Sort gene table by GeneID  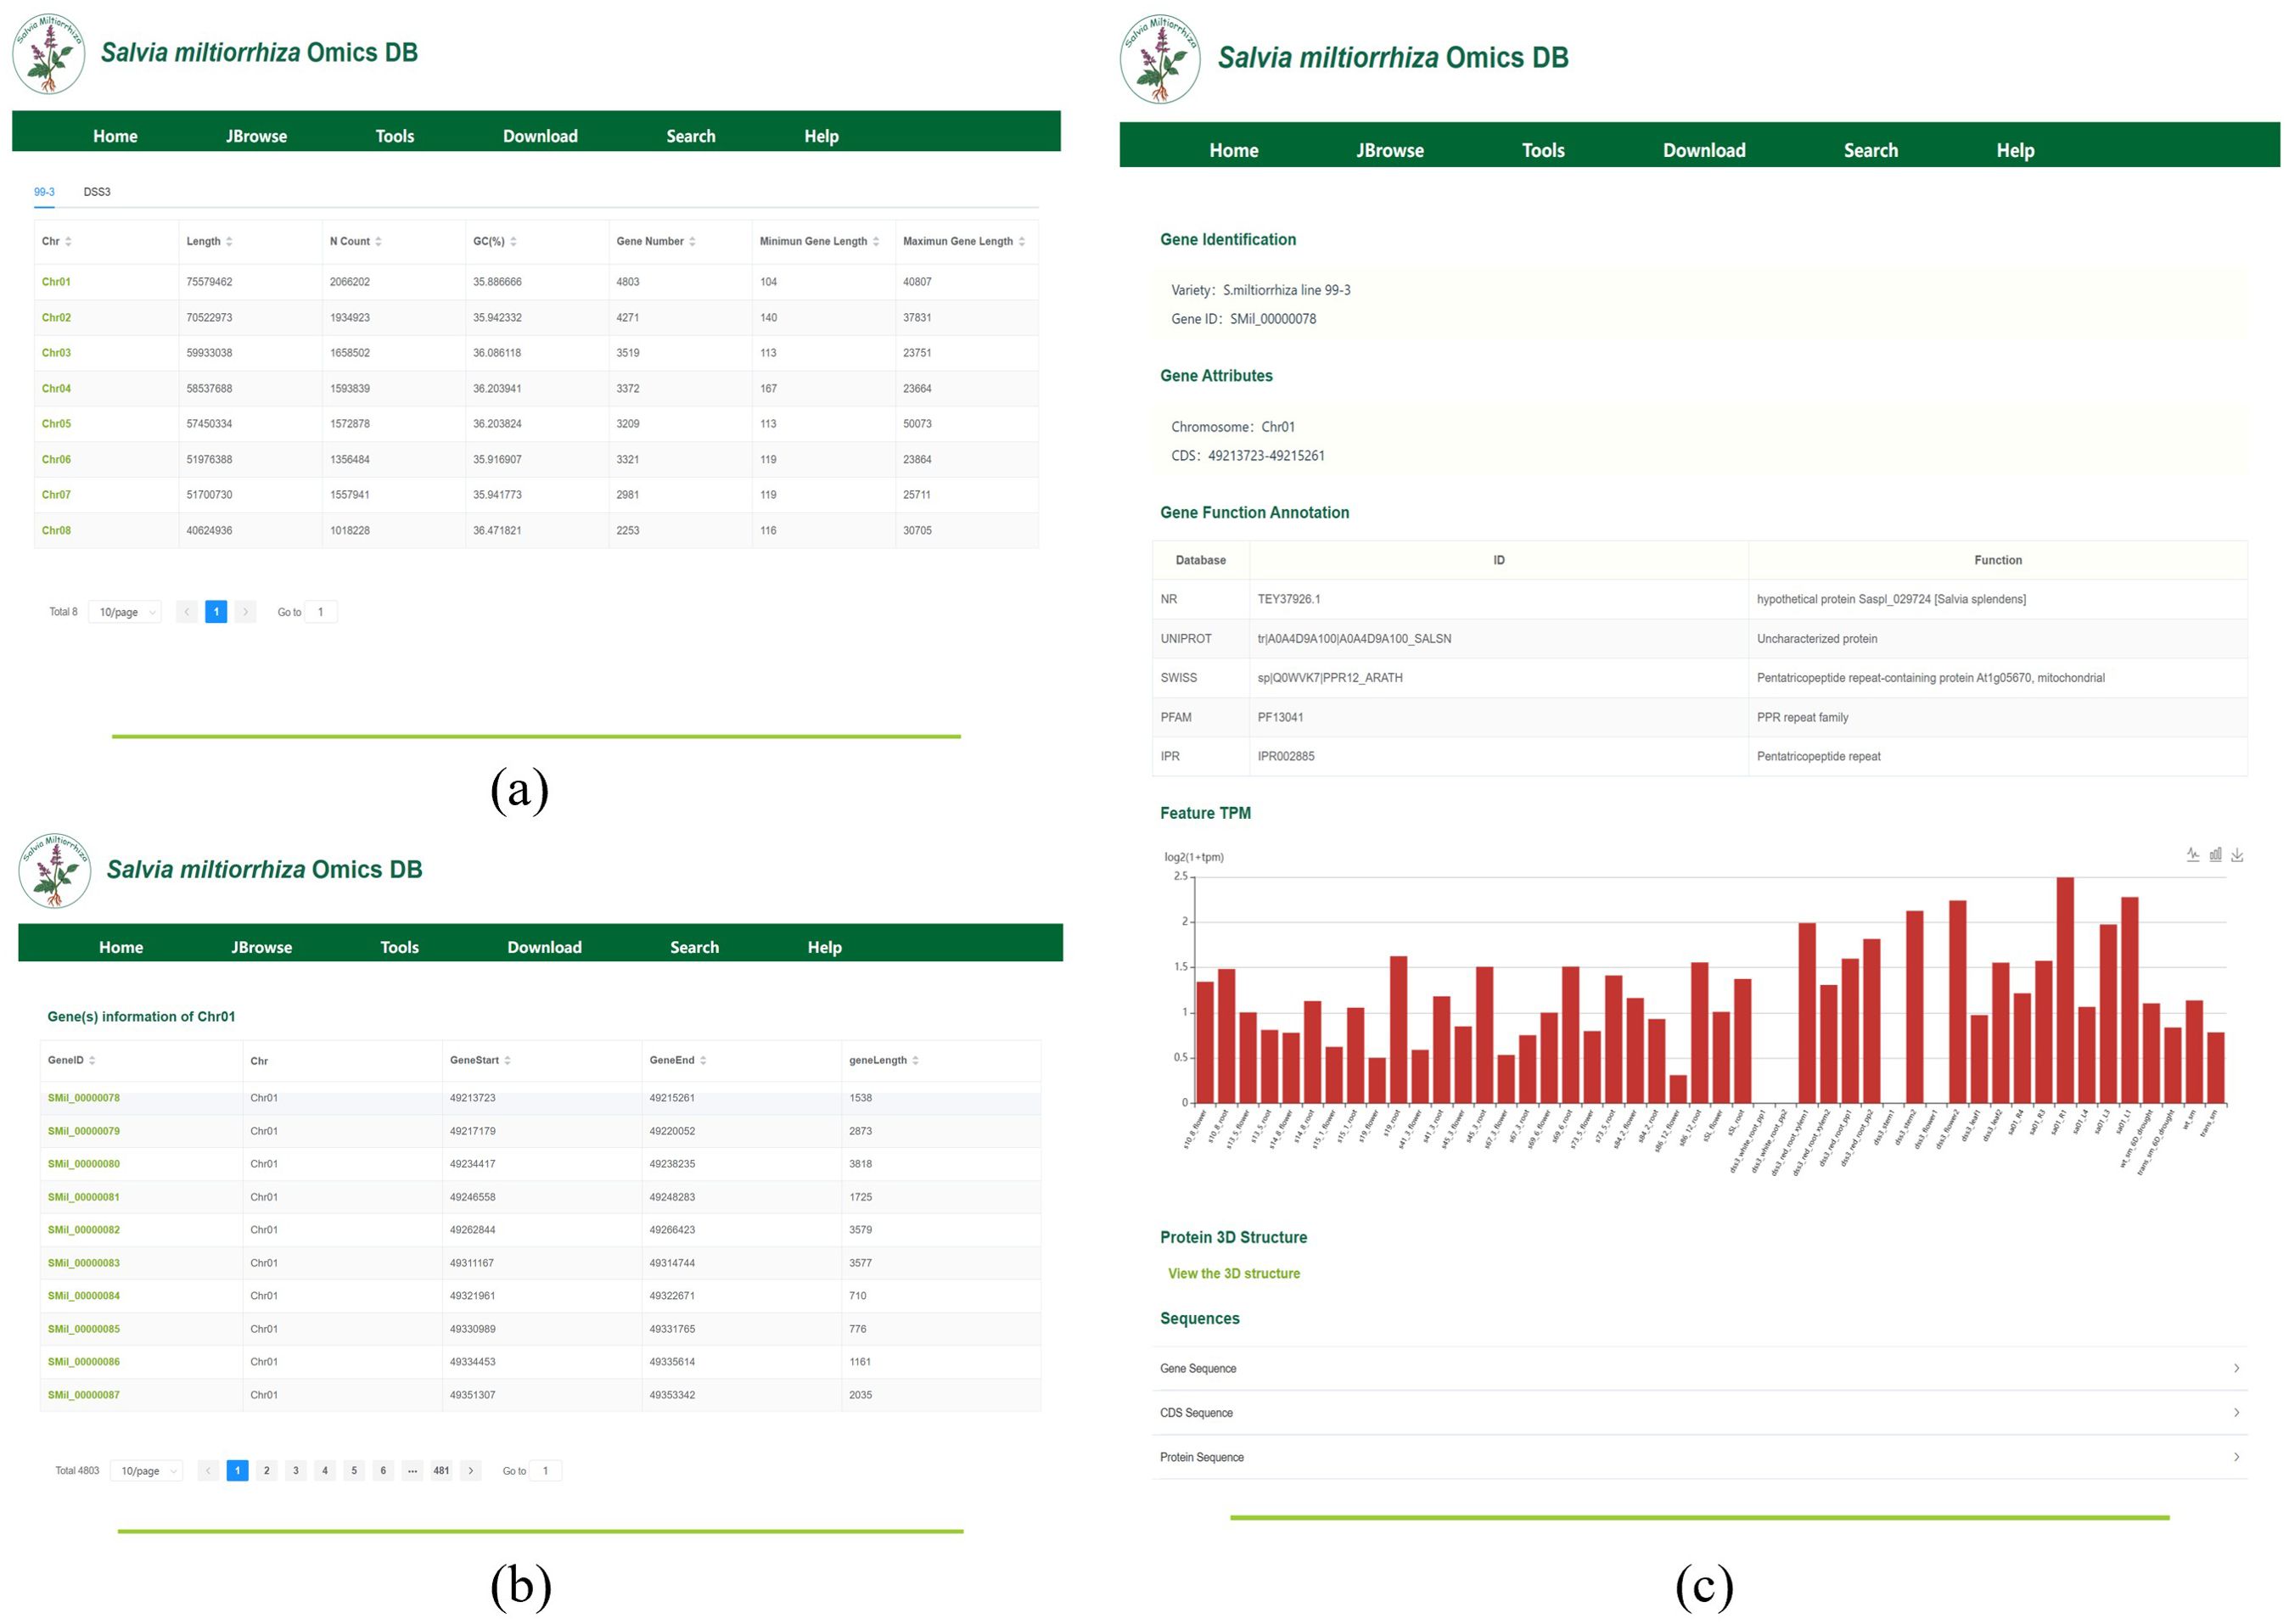pos(92,1061)
